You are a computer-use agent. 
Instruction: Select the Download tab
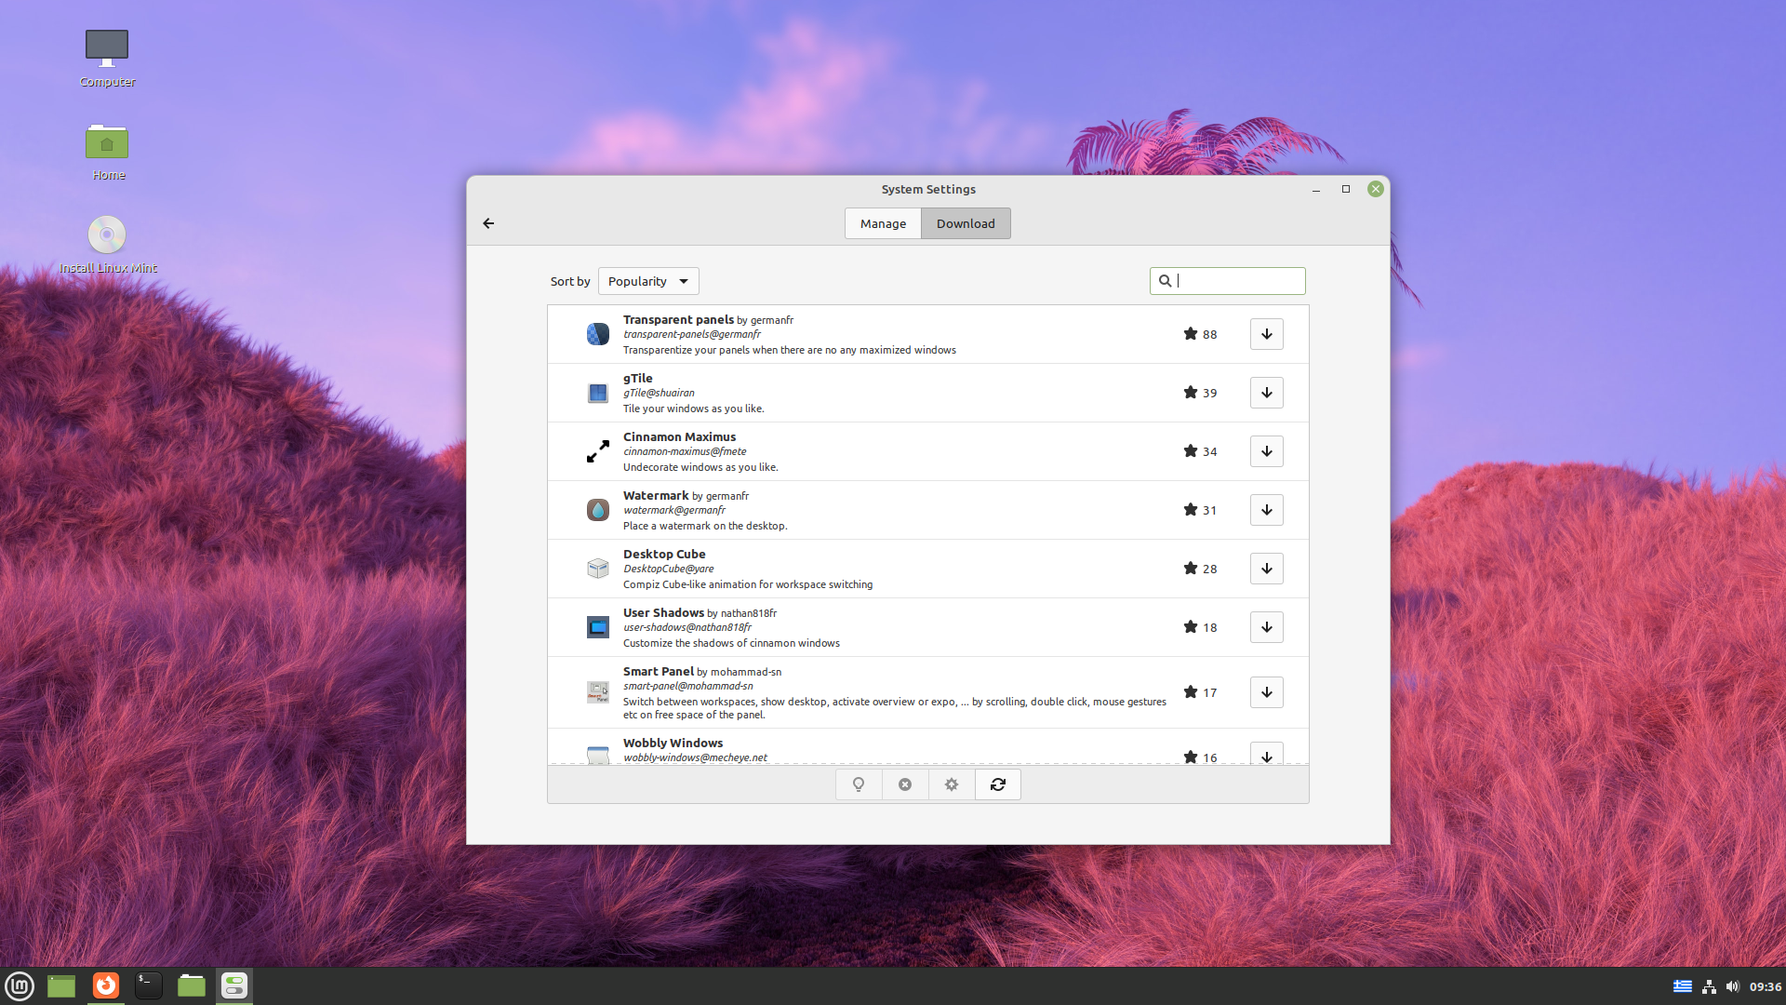click(966, 223)
